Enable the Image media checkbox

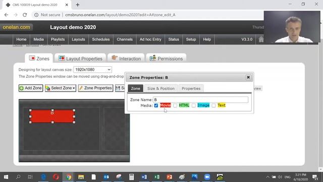[x=194, y=106]
